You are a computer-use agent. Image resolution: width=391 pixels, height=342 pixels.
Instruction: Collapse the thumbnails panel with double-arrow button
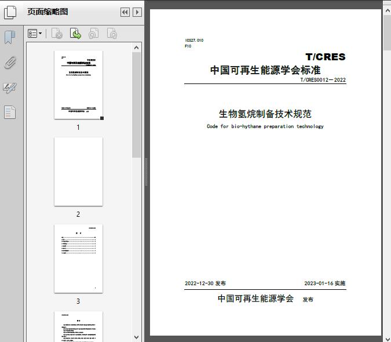125,12
